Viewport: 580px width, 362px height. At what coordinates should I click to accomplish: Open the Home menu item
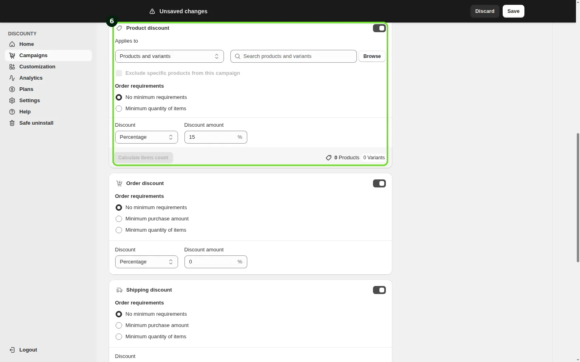pos(48,44)
